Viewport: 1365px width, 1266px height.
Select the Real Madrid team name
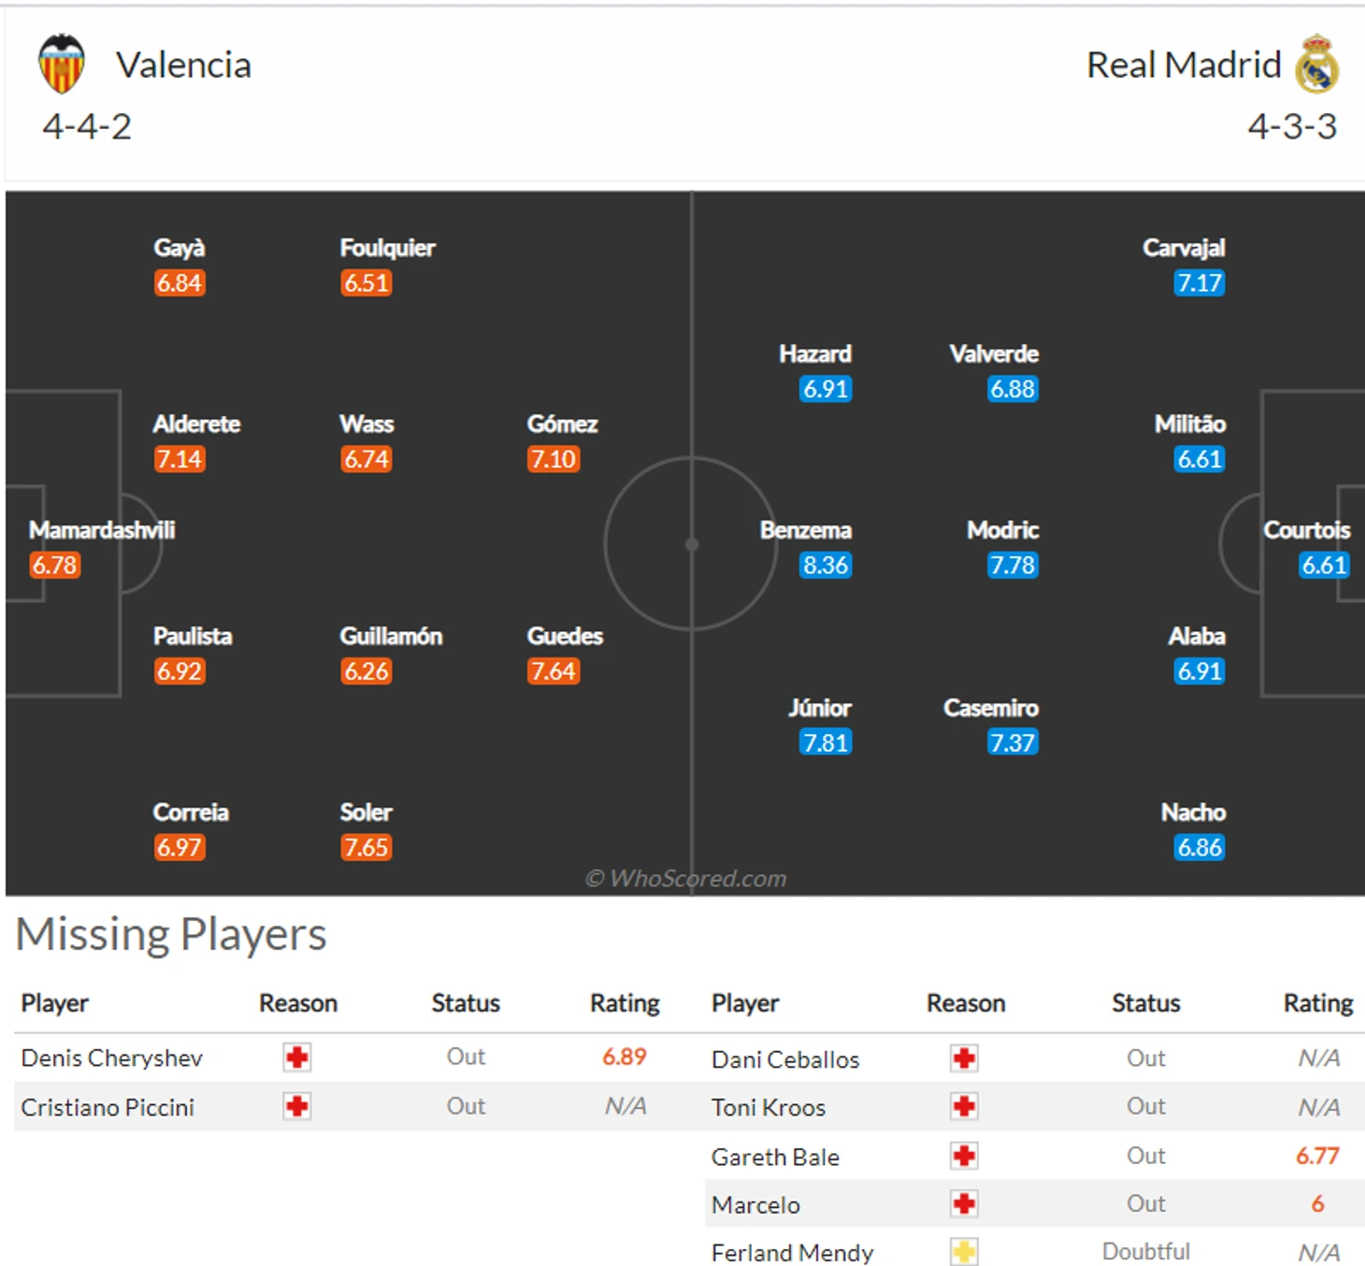coord(1184,65)
